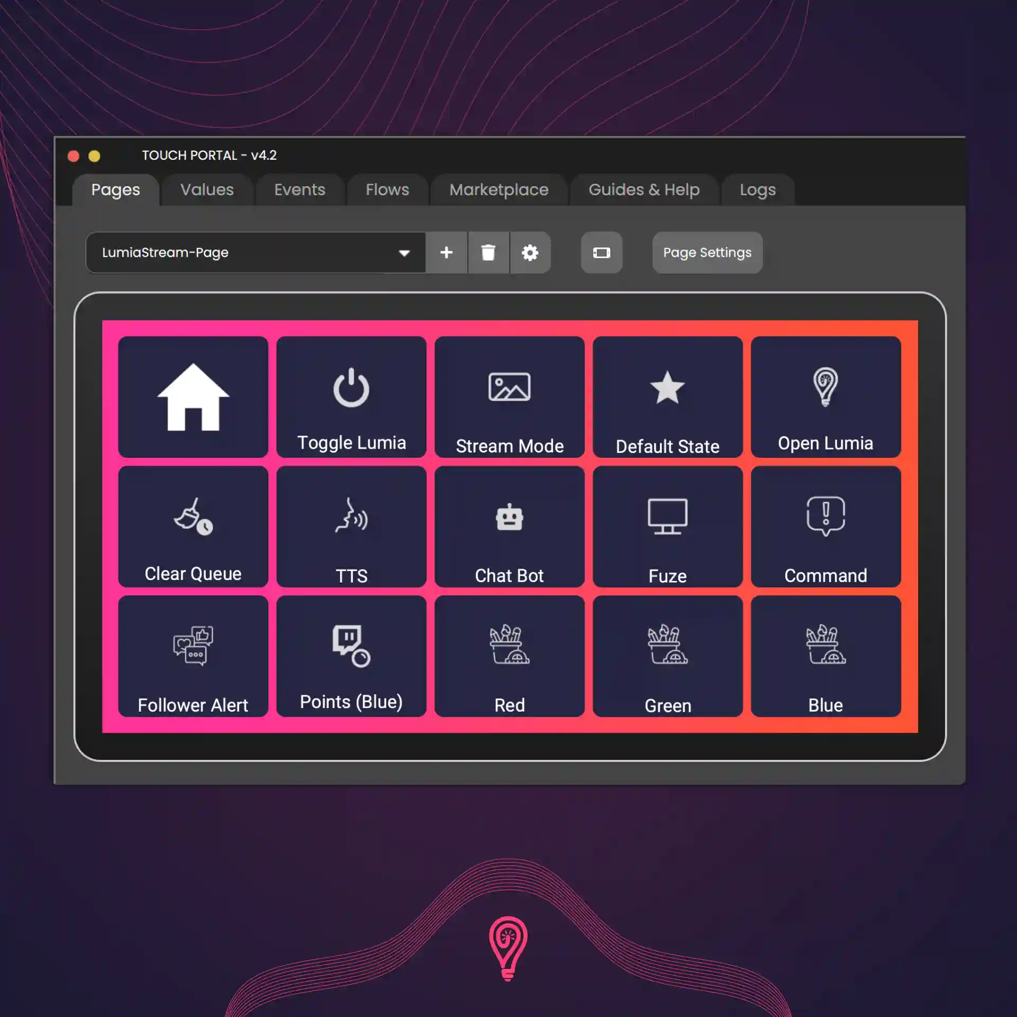Viewport: 1017px width, 1017px height.
Task: Open the LumiaStream-Page dropdown
Action: click(x=256, y=252)
